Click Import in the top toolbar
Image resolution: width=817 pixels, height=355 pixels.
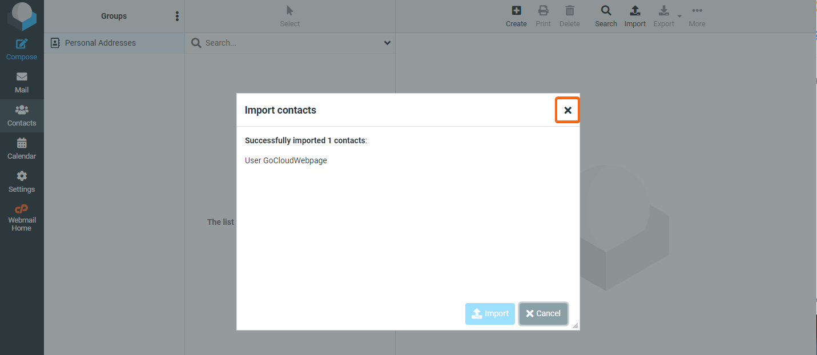point(635,16)
